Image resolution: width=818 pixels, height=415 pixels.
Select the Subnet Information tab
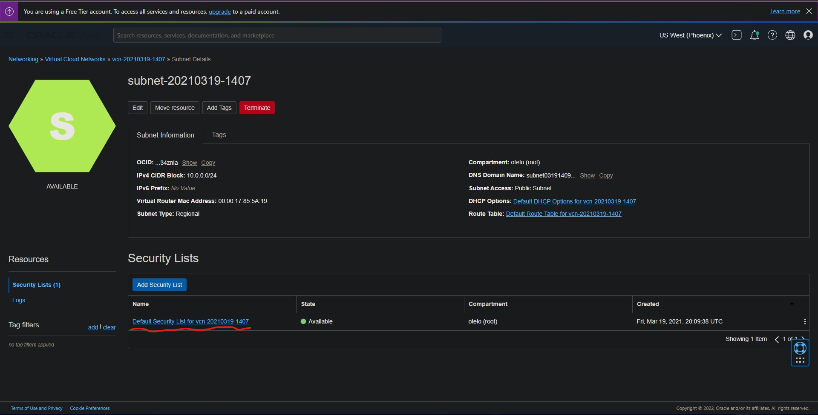coord(165,135)
